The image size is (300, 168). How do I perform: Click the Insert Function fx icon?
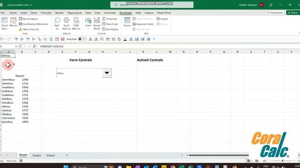coord(34,46)
